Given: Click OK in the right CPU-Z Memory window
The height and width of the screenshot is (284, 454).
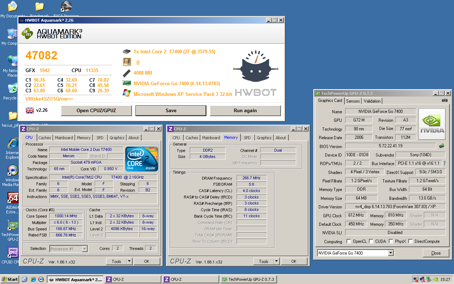Looking at the screenshot, I should (294, 261).
